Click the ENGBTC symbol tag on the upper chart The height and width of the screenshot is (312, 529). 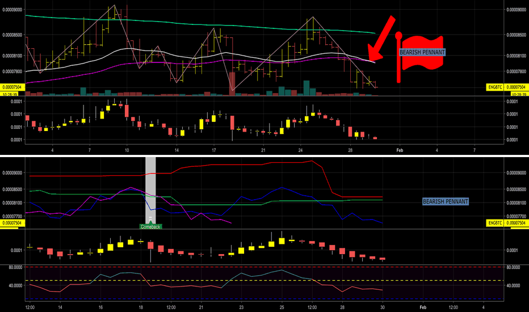click(x=495, y=87)
